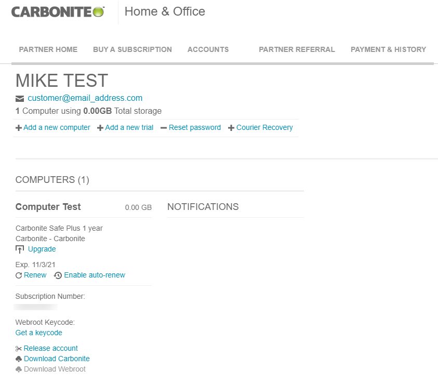Open Buy a Subscription
Viewport: 438px width, 383px height.
pos(132,49)
